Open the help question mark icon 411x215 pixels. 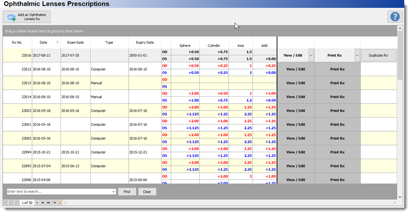click(x=395, y=17)
